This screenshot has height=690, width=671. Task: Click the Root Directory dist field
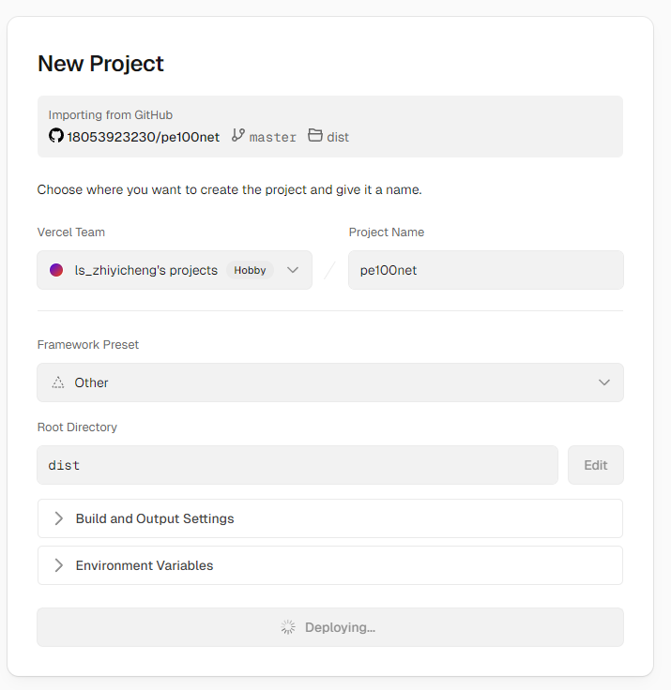(297, 465)
